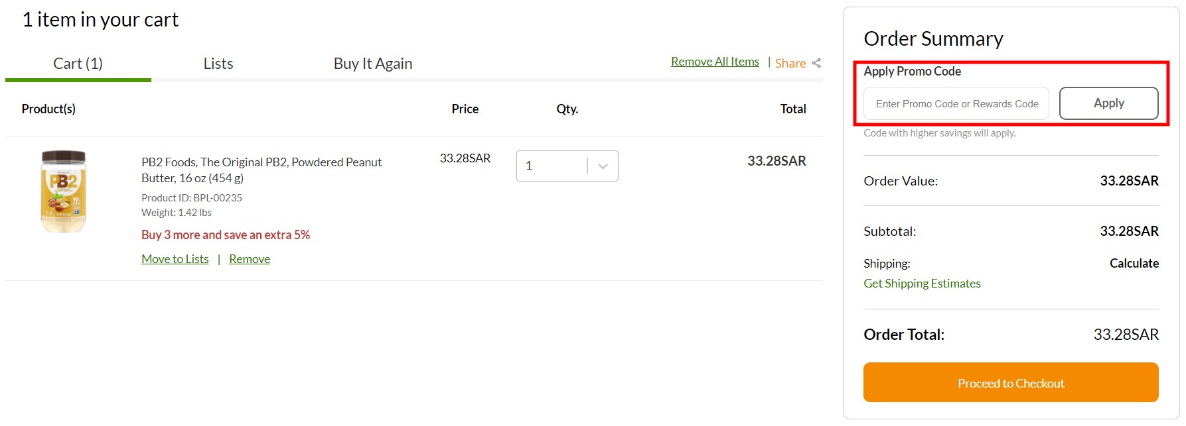The height and width of the screenshot is (426, 1186).
Task: Click Calculate next to Shipping
Action: pos(1134,263)
